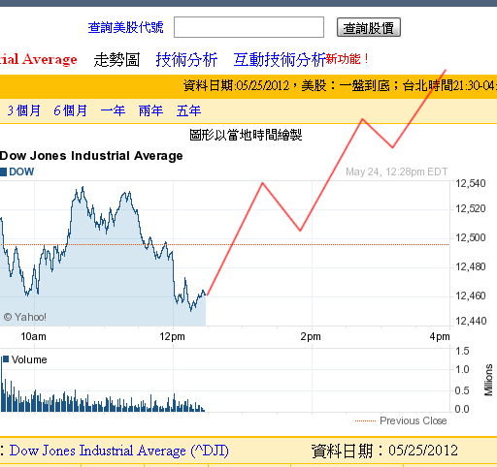Click the 1.5 volume axis label
This screenshot has width=497, height=467.
462,351
